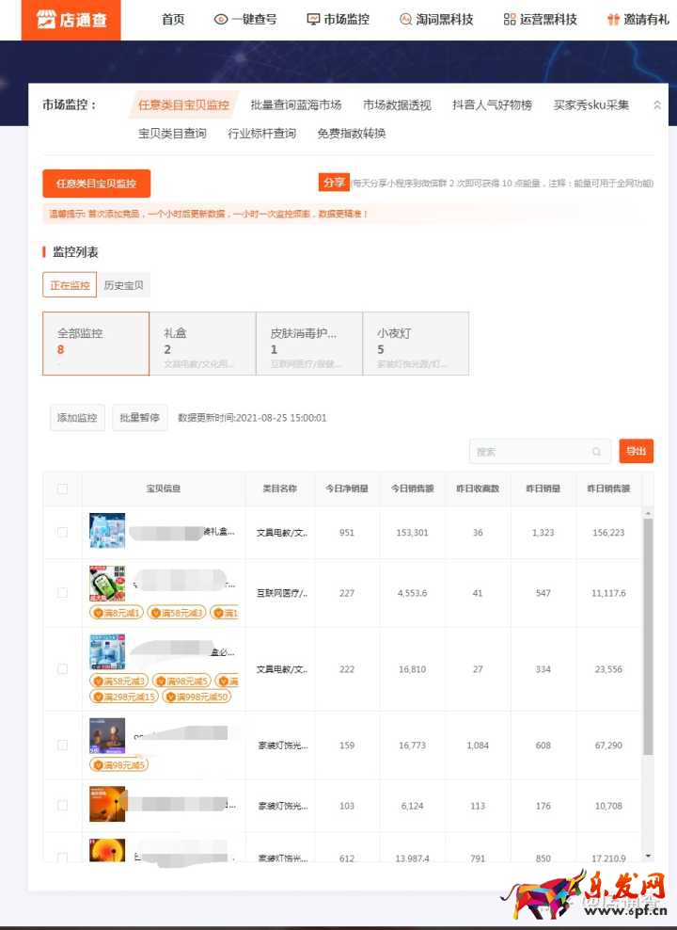The height and width of the screenshot is (930, 677).
Task: Click the 市场监控 monitor icon
Action: (314, 20)
